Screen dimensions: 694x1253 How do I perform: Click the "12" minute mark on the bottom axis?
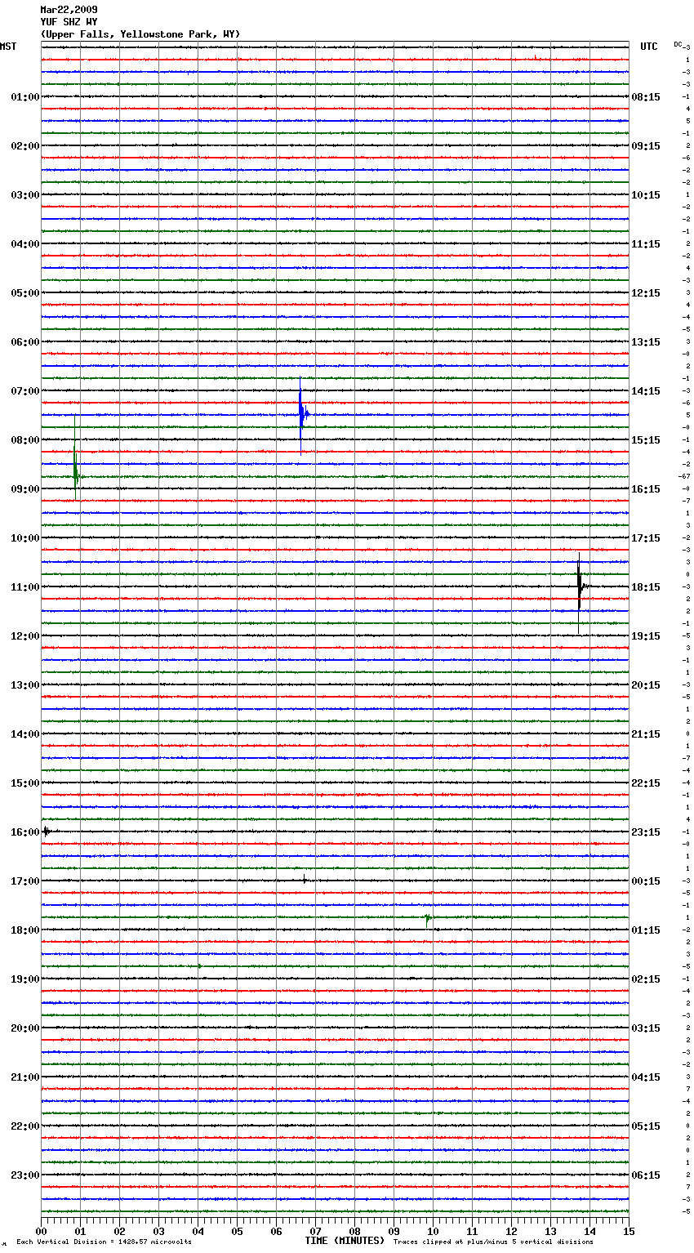(x=512, y=1231)
